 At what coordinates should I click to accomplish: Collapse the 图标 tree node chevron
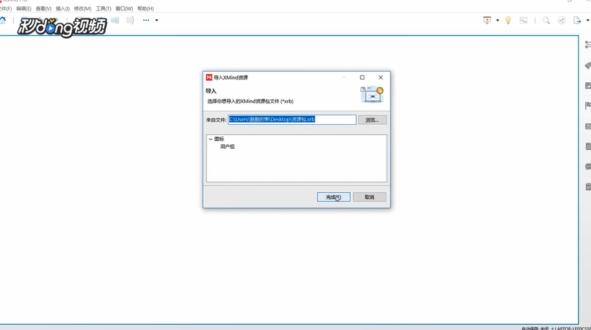pos(210,139)
